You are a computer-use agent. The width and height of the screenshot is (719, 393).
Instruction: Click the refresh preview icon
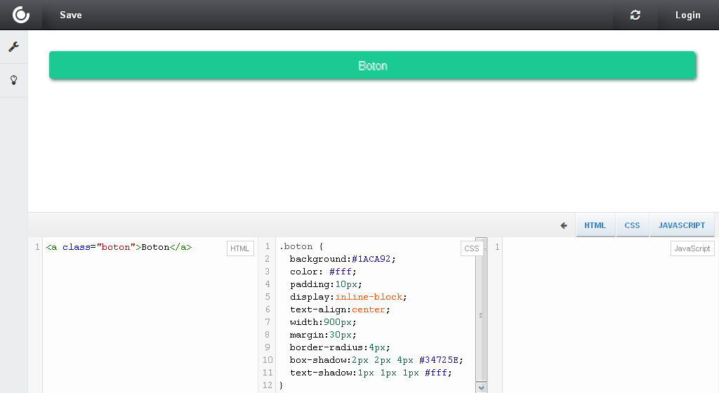[x=635, y=15]
